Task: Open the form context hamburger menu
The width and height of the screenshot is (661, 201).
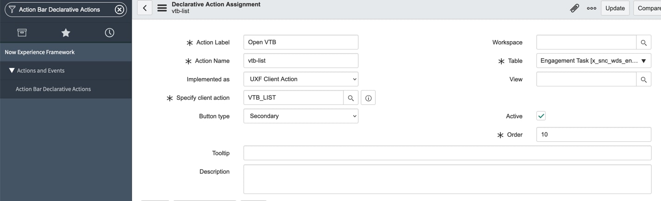Action: (162, 8)
